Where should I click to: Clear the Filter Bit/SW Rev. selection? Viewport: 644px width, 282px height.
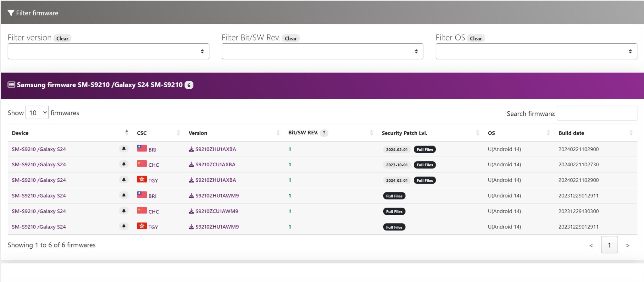[291, 38]
